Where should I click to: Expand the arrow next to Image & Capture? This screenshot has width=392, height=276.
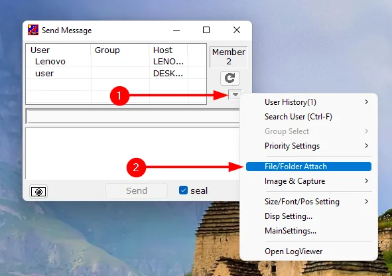[367, 181]
